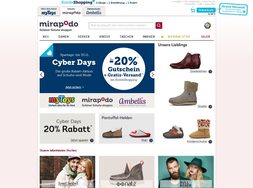The image size is (253, 188).
Task: Open the WEIHNACHTEN menu item
Action: click(179, 37)
